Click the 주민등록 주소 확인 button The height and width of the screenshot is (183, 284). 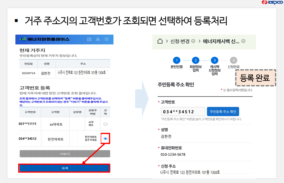(x=223, y=111)
